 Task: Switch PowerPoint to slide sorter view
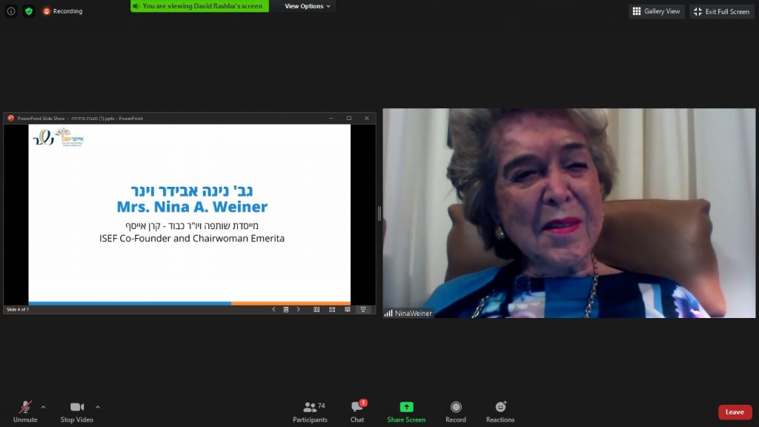tap(332, 309)
